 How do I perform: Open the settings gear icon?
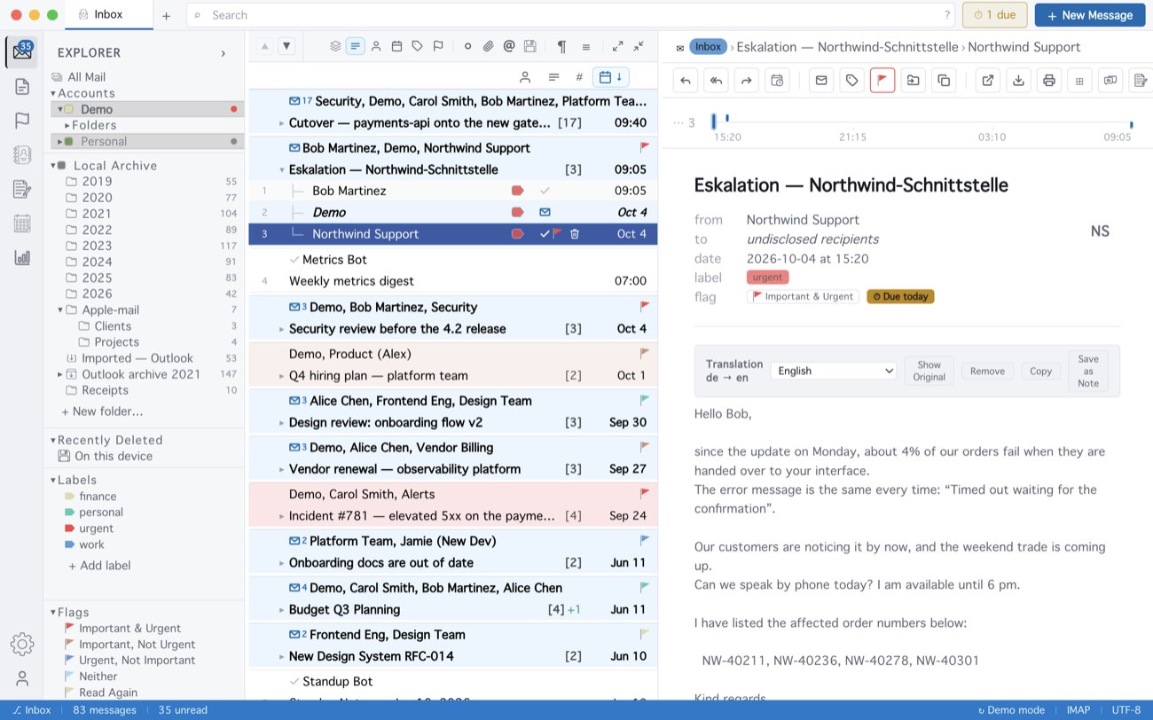coord(22,645)
